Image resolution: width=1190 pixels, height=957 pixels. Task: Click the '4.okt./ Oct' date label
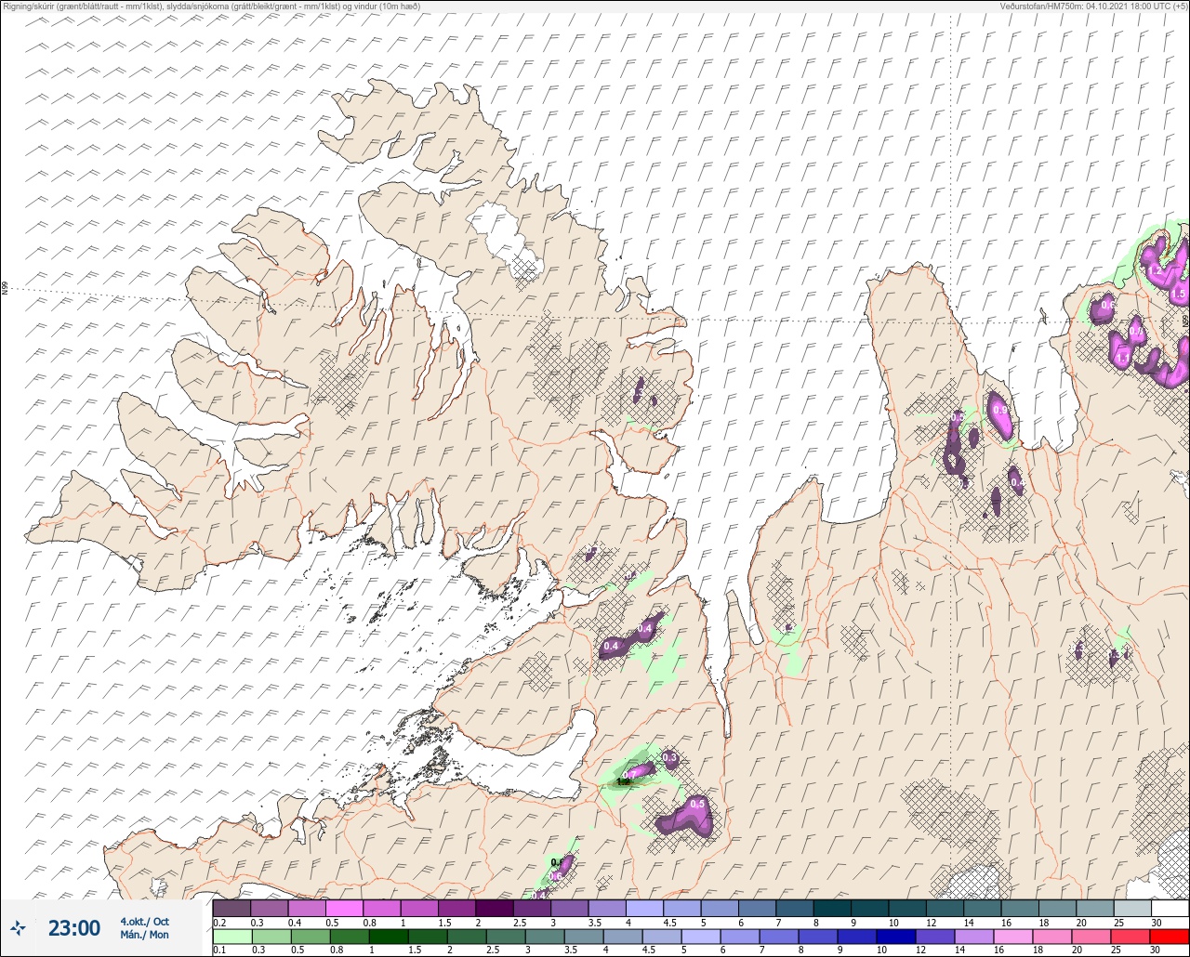[x=144, y=921]
